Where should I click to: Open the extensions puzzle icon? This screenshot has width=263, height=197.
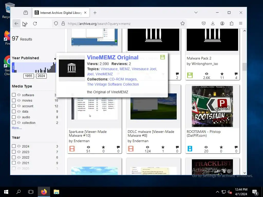coord(231,23)
